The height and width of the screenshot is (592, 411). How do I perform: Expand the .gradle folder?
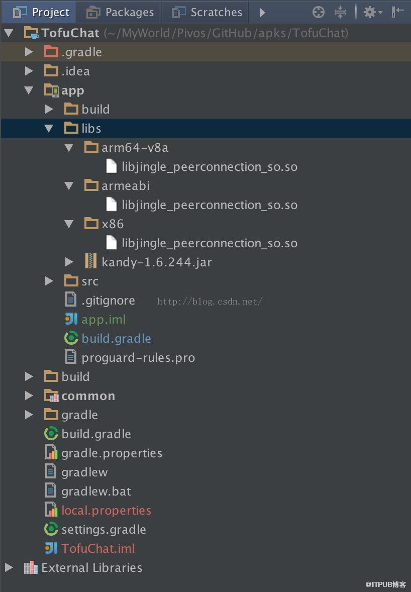(29, 52)
